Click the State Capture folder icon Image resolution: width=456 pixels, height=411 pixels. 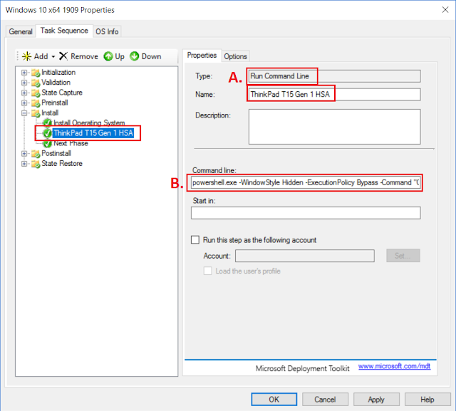36,93
